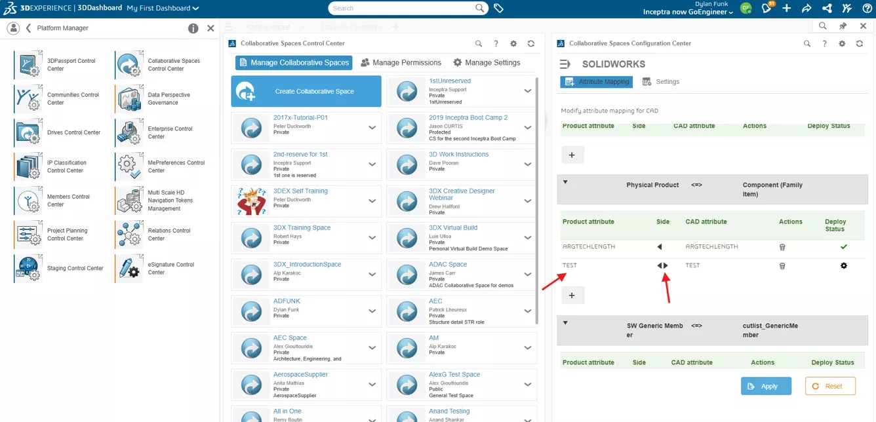The width and height of the screenshot is (876, 422).
Task: Refresh the Collaborative Spaces Control Center widget
Action: (x=531, y=43)
